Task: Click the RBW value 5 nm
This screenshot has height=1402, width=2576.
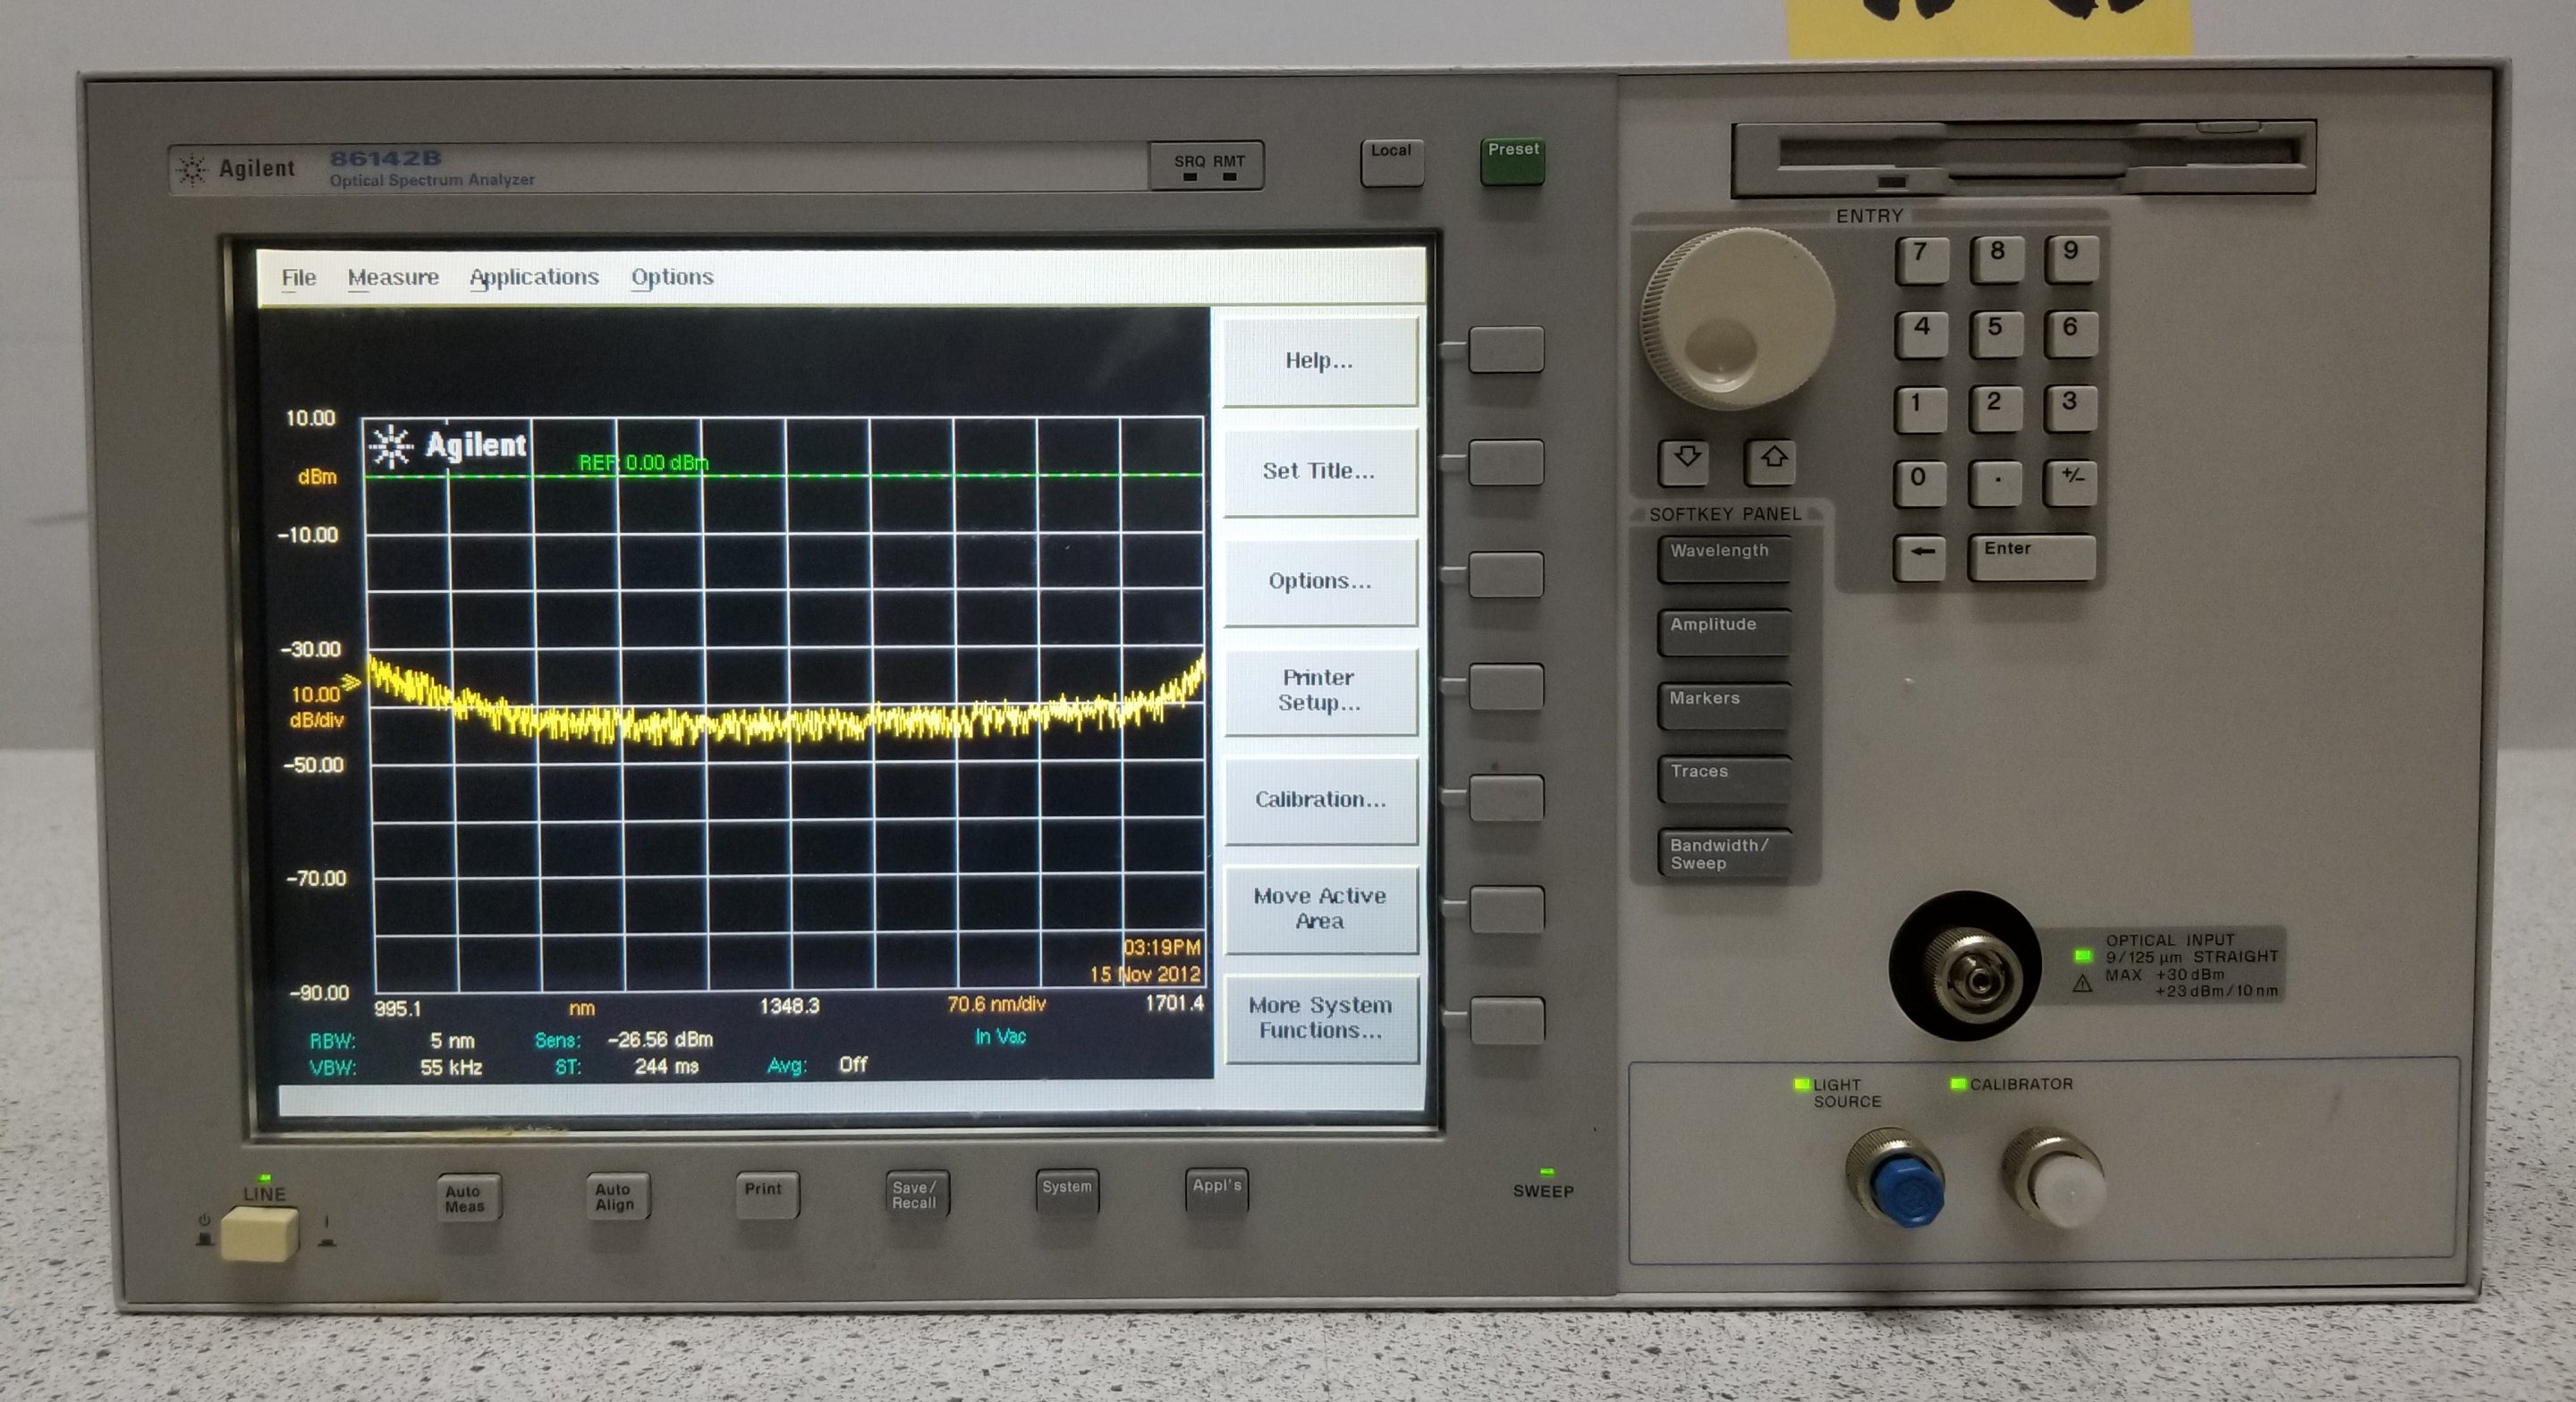Action: click(452, 1041)
